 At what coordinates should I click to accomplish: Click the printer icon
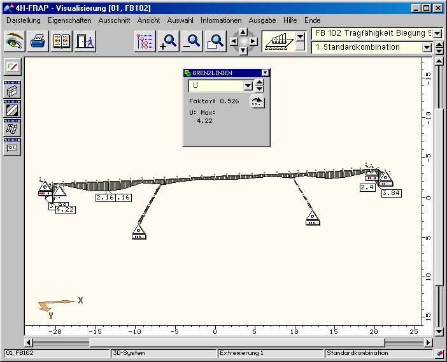click(38, 41)
